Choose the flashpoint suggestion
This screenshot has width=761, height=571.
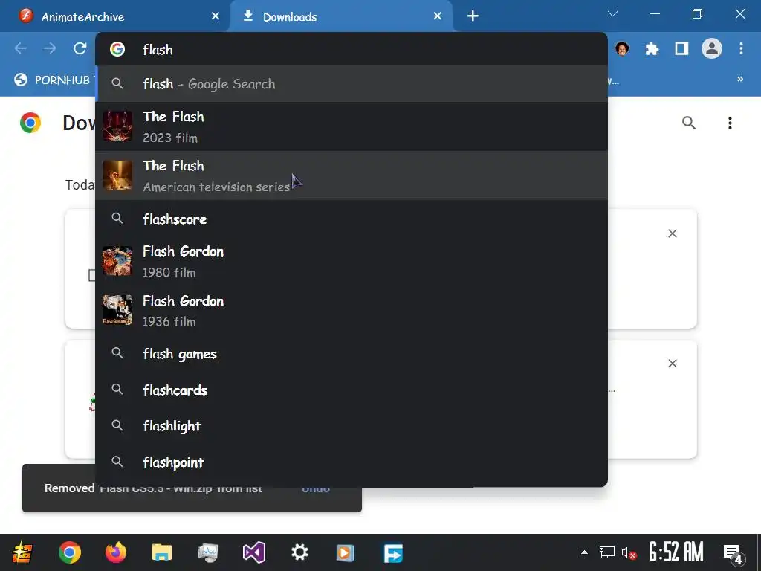coord(352,462)
